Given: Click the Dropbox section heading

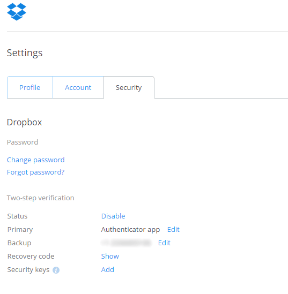Looking at the screenshot, I should [25, 122].
